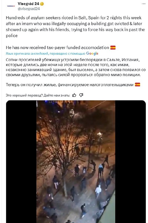Click the lit streetlamp inside the video
This screenshot has height=223, width=148.
point(100,134)
